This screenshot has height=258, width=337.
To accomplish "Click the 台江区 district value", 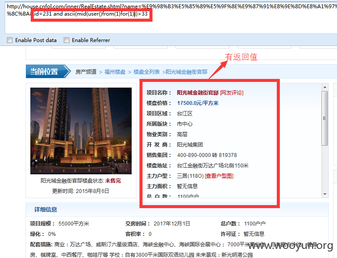I will pyautogui.click(x=185, y=114).
